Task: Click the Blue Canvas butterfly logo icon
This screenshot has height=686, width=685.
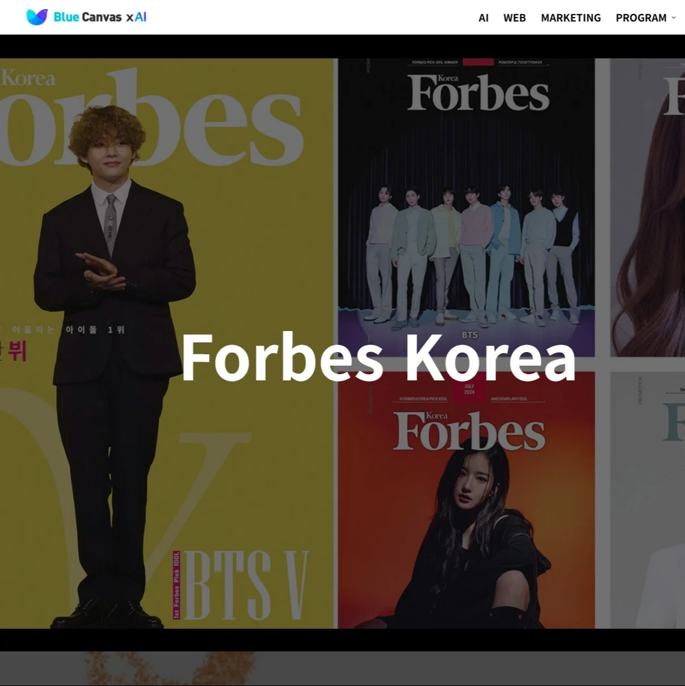Action: [x=37, y=17]
